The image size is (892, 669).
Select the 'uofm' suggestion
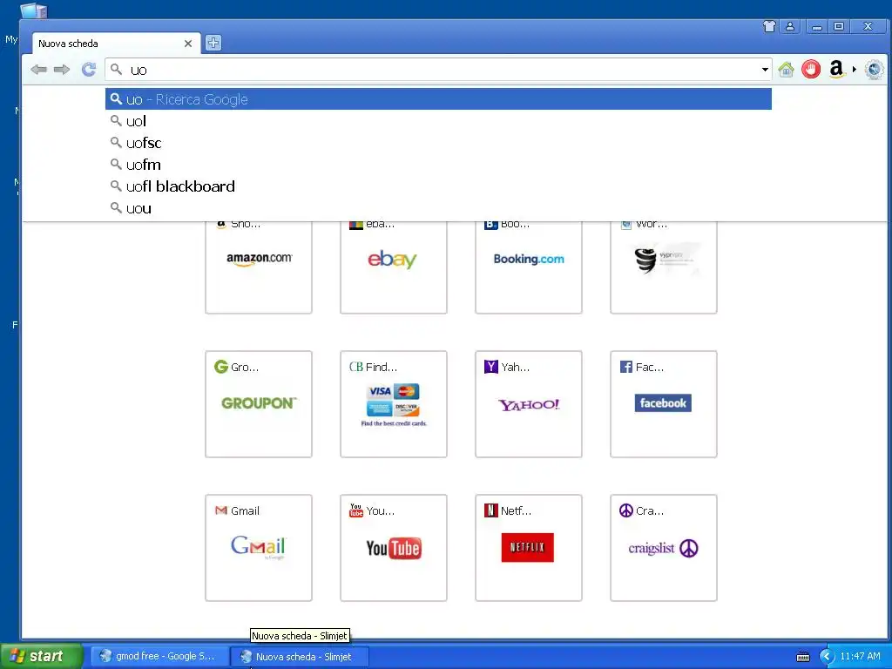(438, 165)
